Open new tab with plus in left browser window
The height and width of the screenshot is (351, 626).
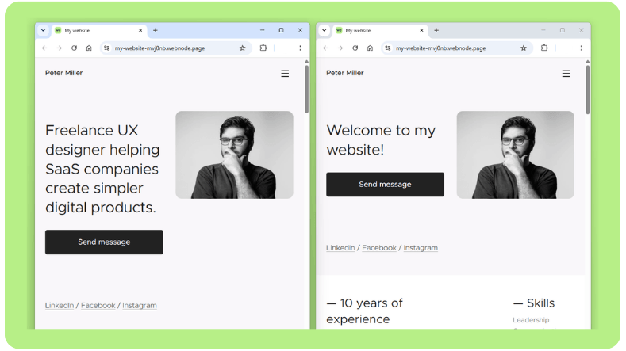tap(156, 30)
